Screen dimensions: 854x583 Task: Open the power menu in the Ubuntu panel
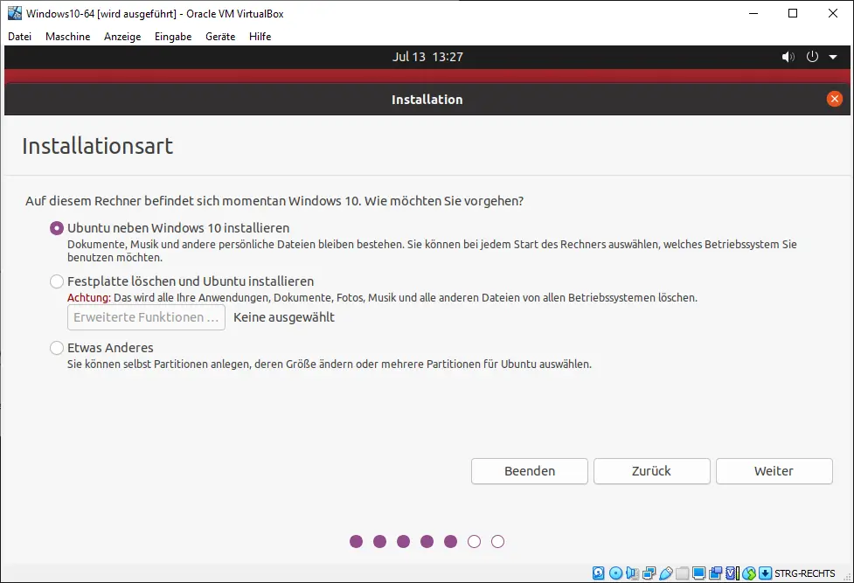tap(812, 56)
